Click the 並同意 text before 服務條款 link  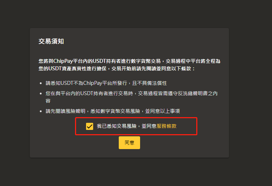[x=149, y=126]
